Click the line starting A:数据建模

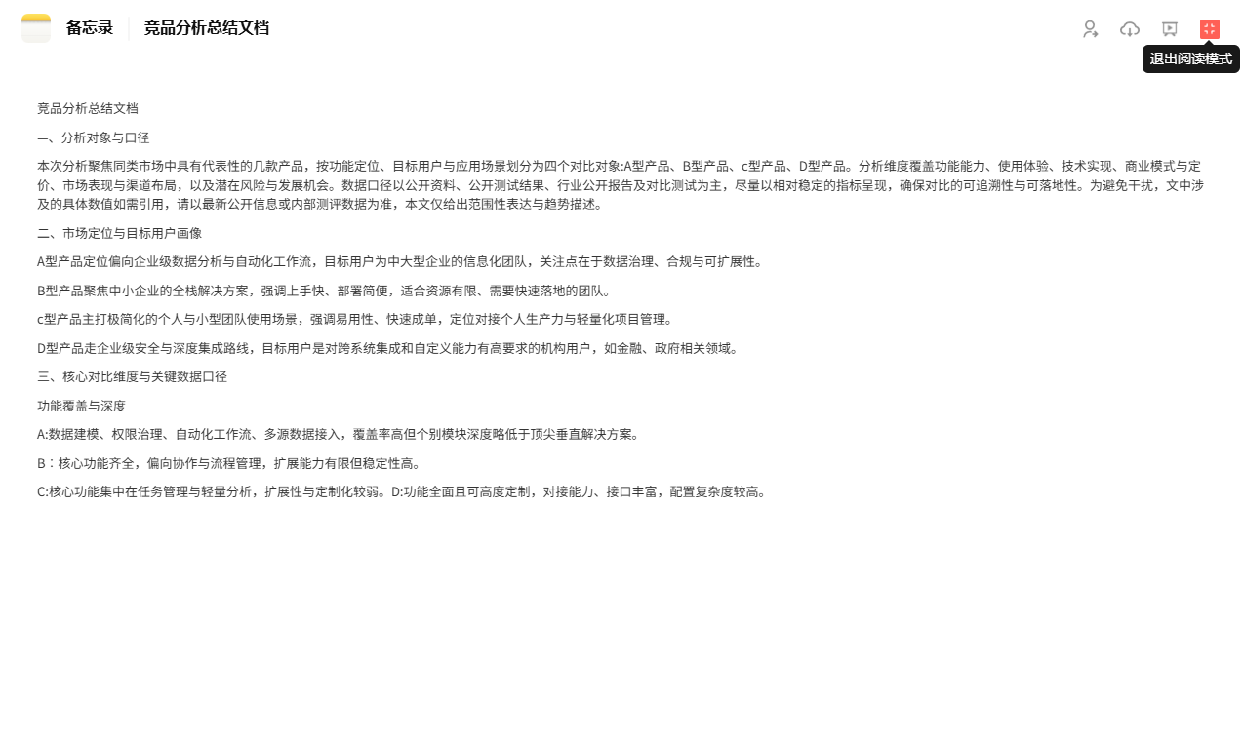pos(339,434)
